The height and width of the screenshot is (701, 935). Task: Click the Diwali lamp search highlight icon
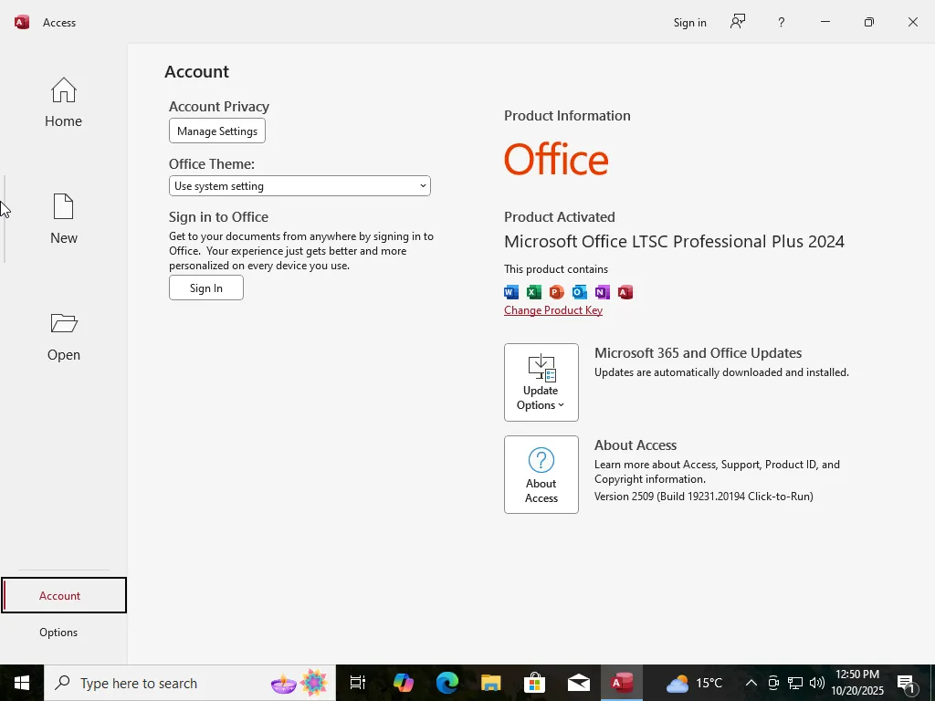point(284,683)
